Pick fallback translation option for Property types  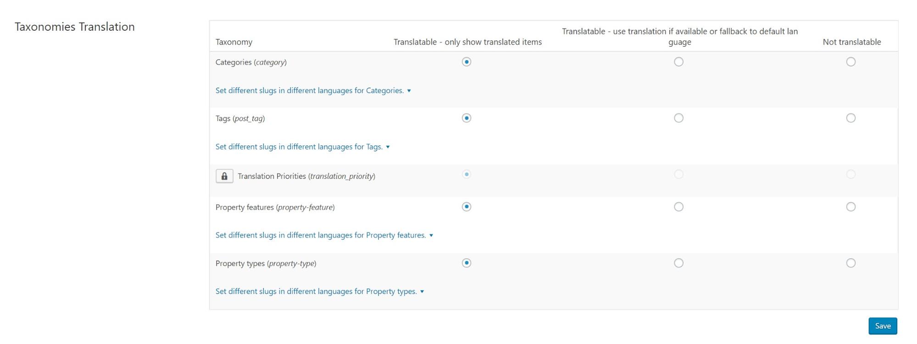click(x=678, y=263)
